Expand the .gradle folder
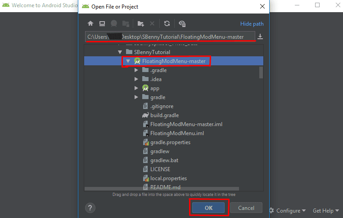Image resolution: width=343 pixels, height=218 pixels. pos(136,70)
